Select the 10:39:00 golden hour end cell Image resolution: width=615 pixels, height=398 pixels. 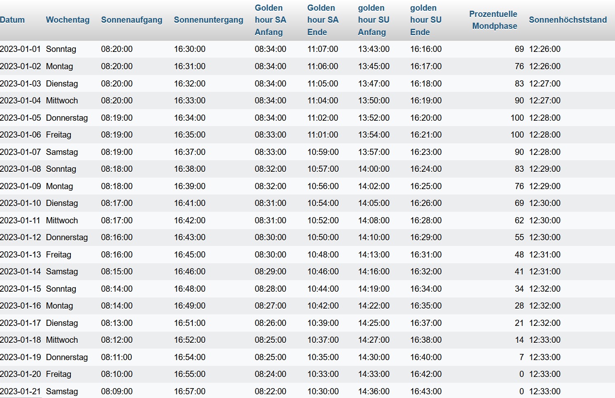coord(323,323)
